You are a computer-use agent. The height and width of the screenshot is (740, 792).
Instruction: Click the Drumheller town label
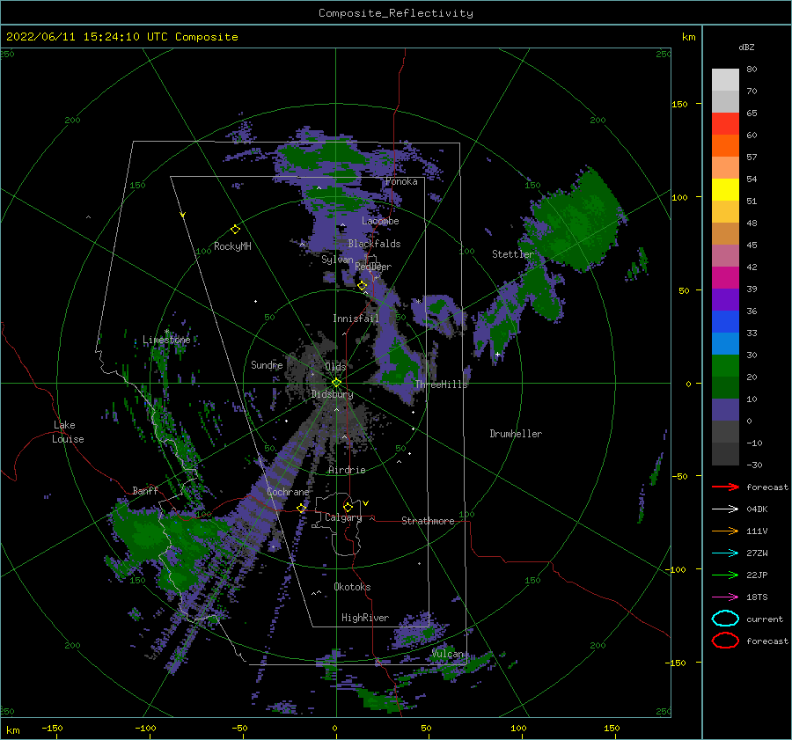pos(516,434)
